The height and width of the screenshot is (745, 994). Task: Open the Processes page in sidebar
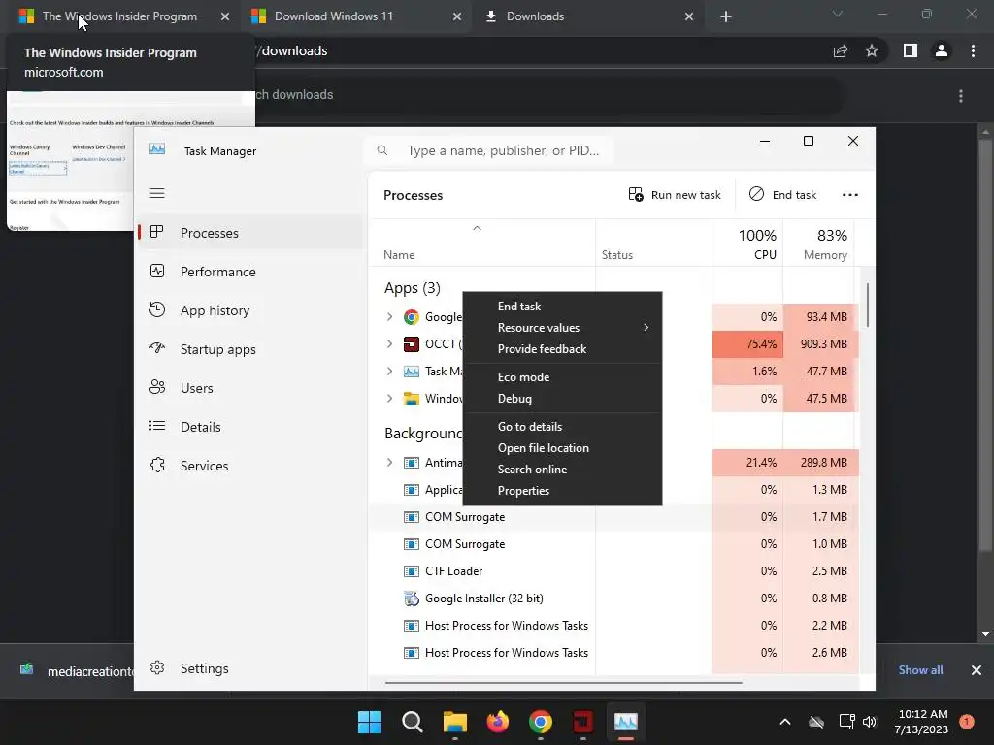point(250,233)
